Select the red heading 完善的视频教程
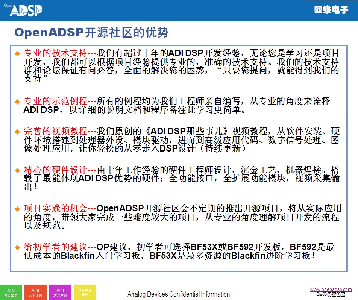This screenshot has width=358, height=300. pyautogui.click(x=56, y=131)
